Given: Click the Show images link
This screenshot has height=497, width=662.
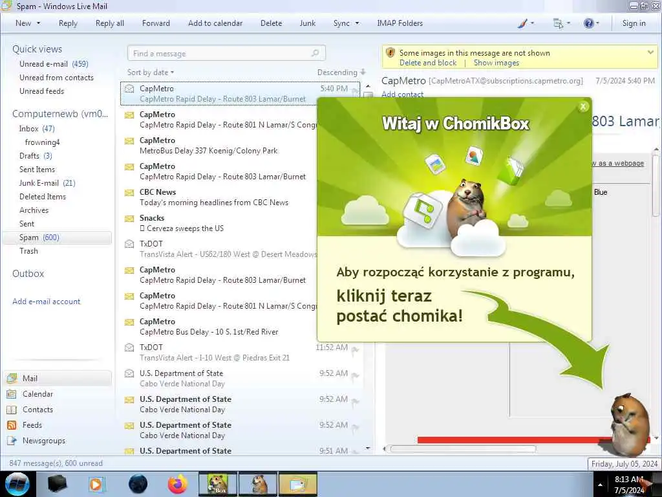Looking at the screenshot, I should [496, 63].
